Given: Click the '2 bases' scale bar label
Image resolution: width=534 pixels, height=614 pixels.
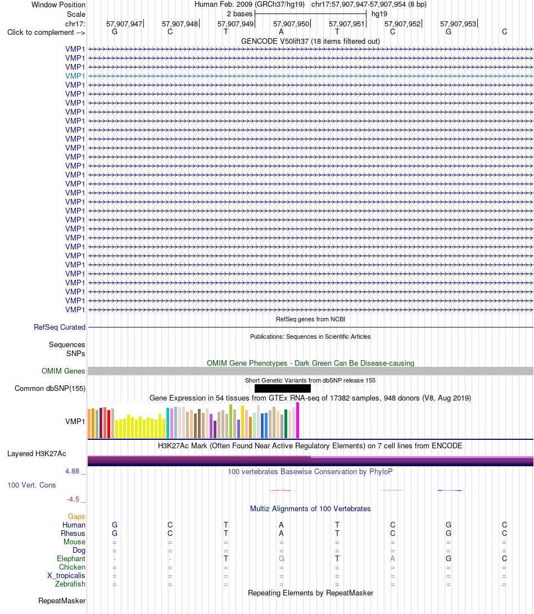Looking at the screenshot, I should pyautogui.click(x=239, y=14).
